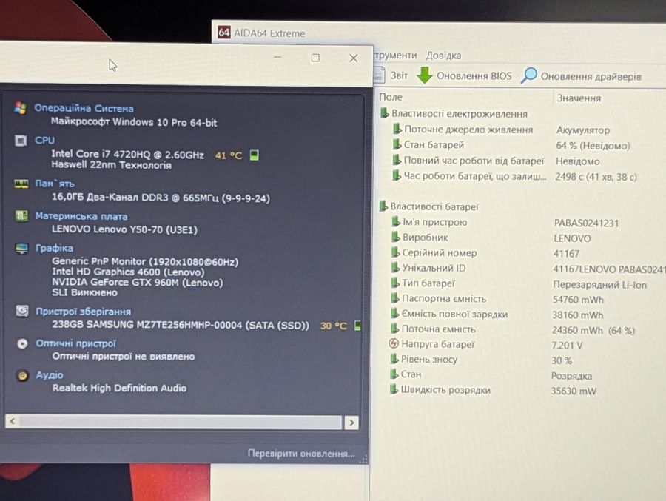Click the value Перезарядний Li-Ion

click(x=599, y=285)
